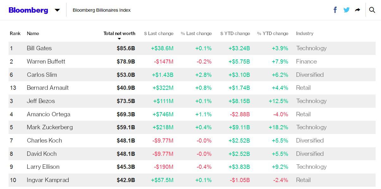Open the search magnifier icon
This screenshot has height=189, width=381.
tap(372, 10)
